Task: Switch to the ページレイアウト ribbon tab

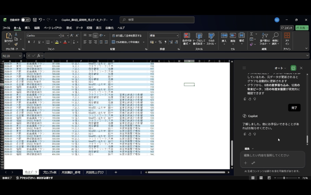Action: point(53,28)
